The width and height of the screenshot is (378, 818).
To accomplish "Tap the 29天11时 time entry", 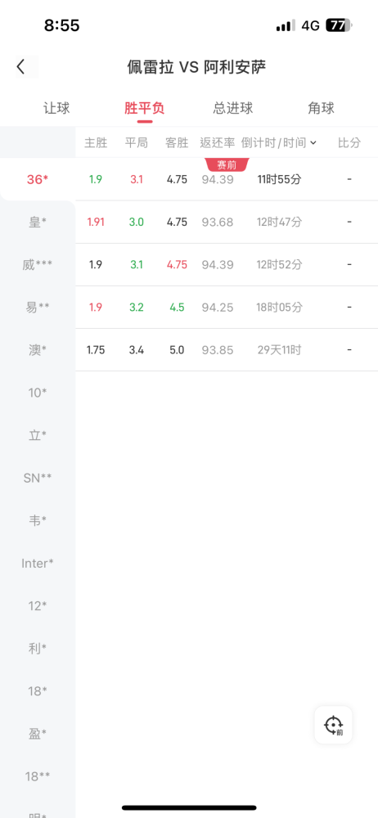I will click(x=279, y=350).
